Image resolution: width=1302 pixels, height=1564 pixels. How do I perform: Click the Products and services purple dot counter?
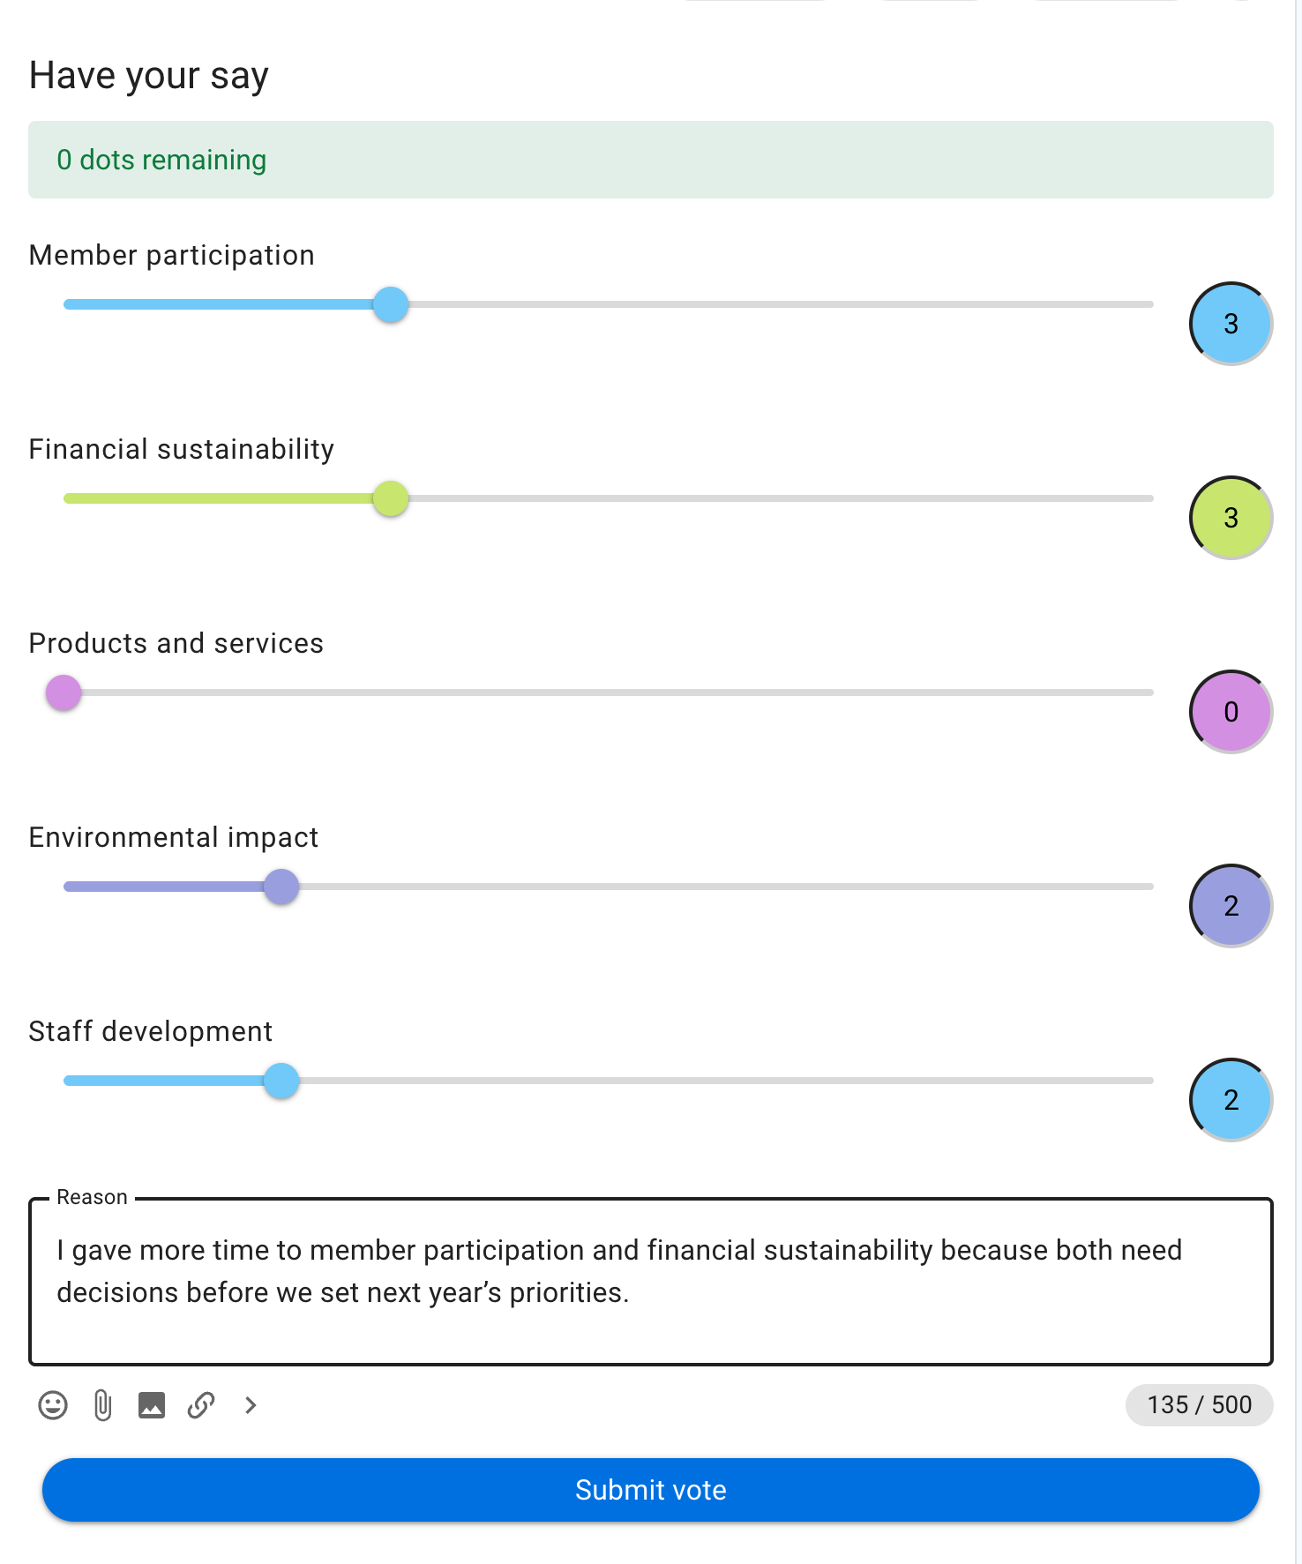coord(1231,712)
